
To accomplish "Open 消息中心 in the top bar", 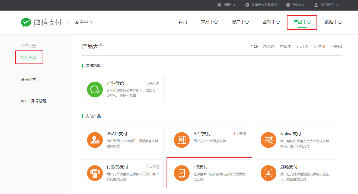I will [230, 5].
